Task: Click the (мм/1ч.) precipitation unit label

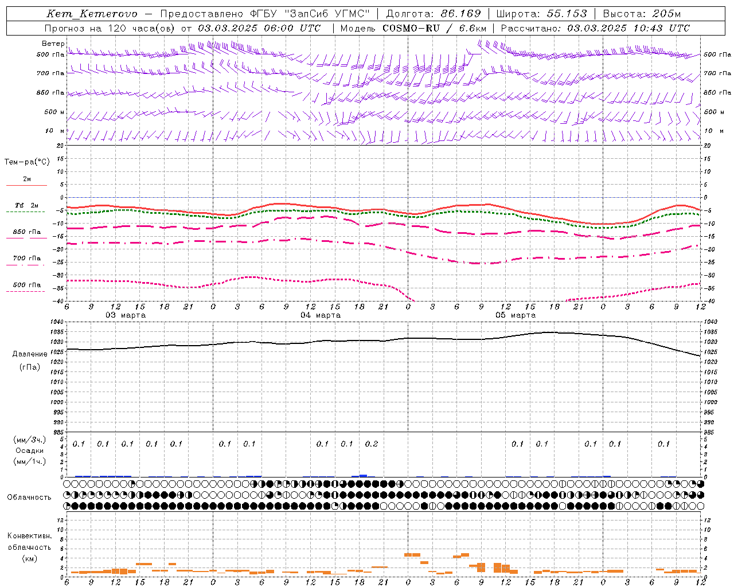Action: [x=29, y=461]
